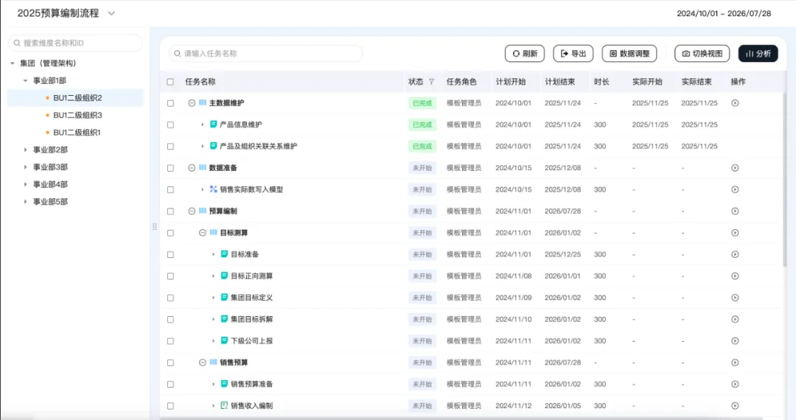The image size is (796, 420).
Task: Collapse the 集团（管理架构）tree node
Action: coord(13,63)
